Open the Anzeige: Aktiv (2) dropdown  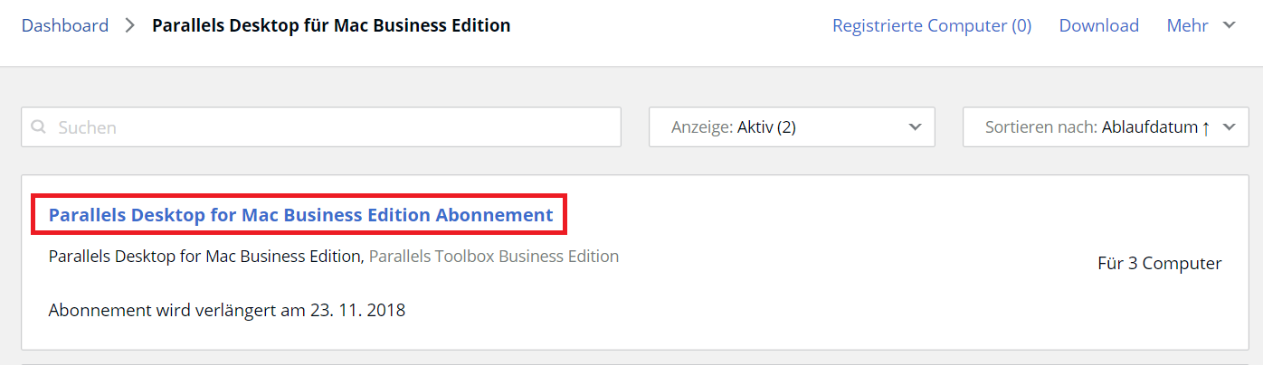coord(791,127)
